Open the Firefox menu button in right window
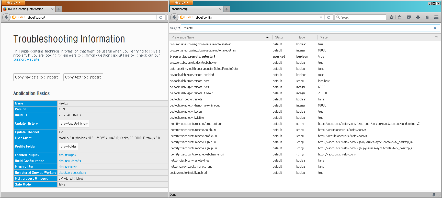 181,3
